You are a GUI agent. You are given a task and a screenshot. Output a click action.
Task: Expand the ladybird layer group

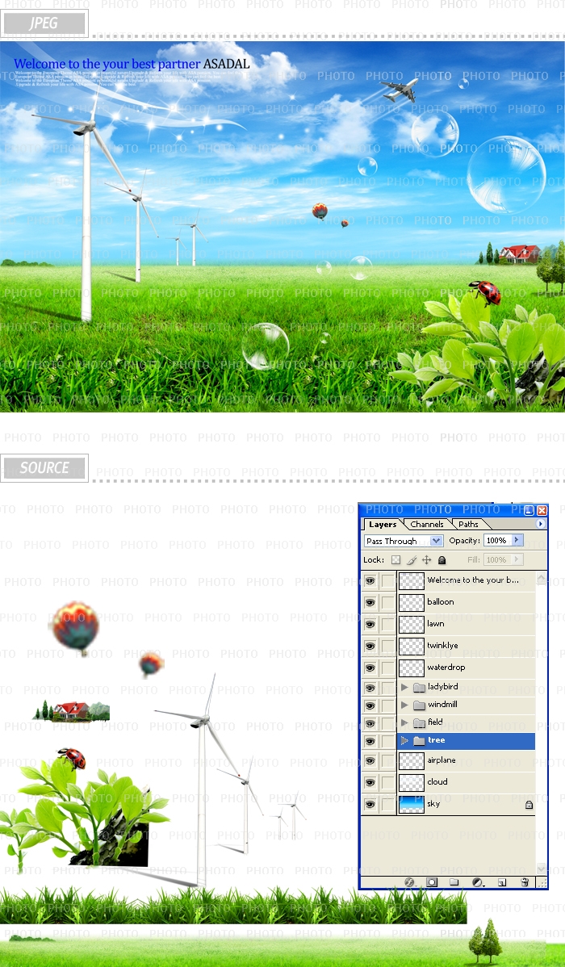pyautogui.click(x=404, y=687)
